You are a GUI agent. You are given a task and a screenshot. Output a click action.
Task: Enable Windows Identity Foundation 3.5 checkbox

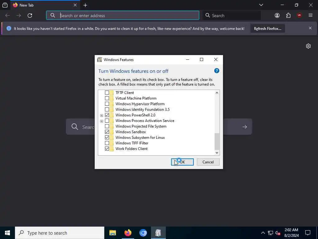107,110
